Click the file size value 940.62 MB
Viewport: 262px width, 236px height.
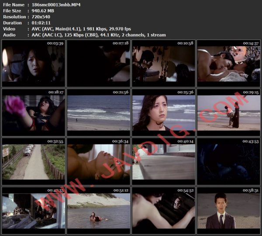(x=43, y=11)
